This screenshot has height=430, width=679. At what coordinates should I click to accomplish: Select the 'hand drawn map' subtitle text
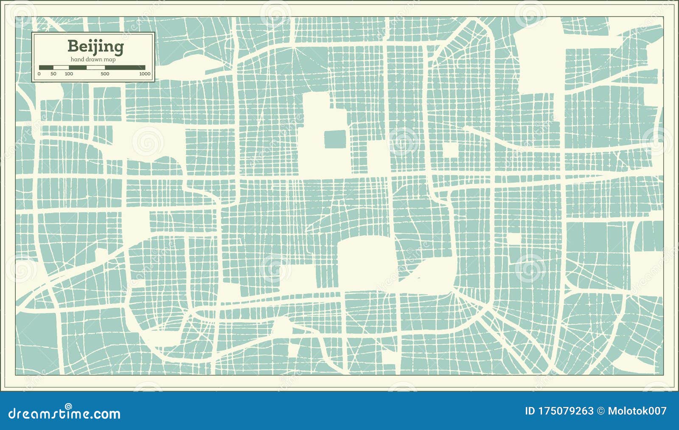pos(93,59)
